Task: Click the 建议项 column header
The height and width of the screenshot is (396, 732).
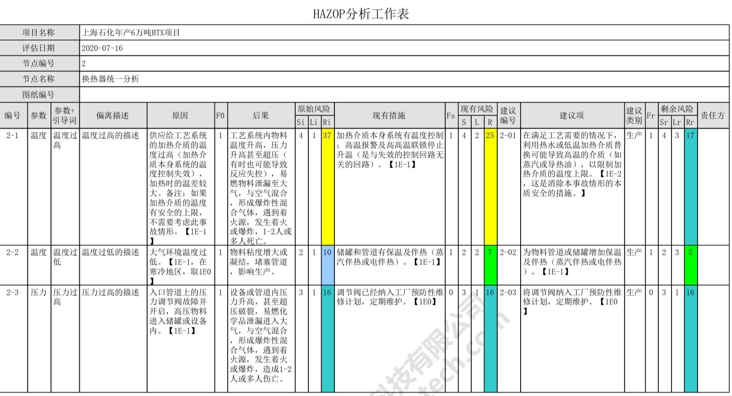Action: 572,116
